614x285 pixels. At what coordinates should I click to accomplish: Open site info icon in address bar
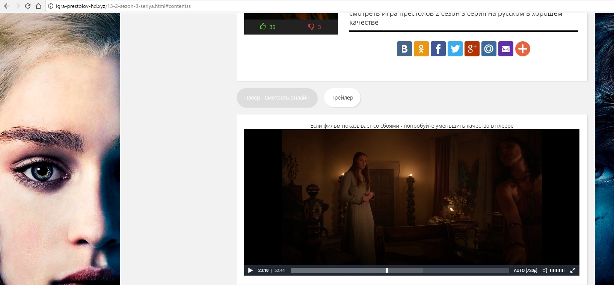coord(51,6)
